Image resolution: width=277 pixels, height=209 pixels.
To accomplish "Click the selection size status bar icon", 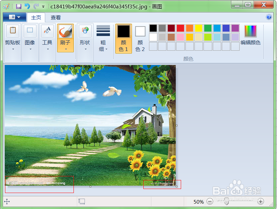I will 82,201.
